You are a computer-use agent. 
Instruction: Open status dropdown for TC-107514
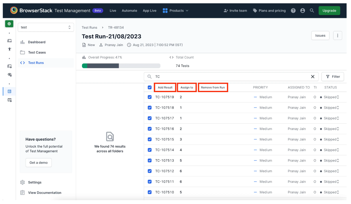(x=330, y=150)
